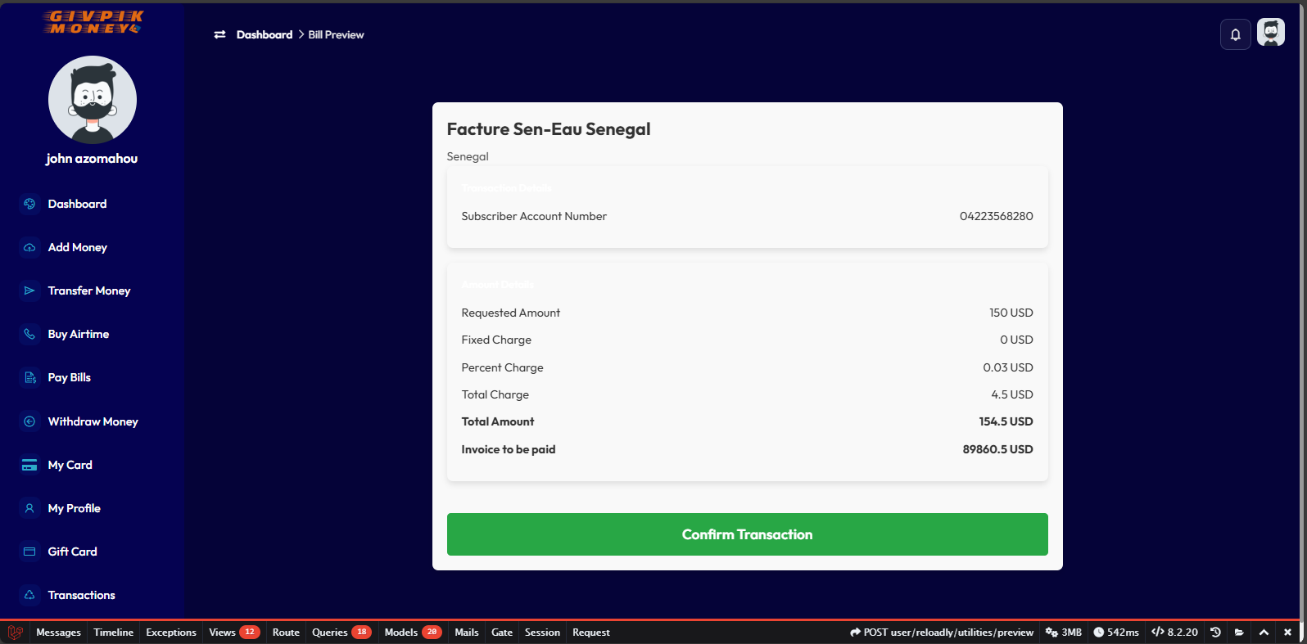1307x644 pixels.
Task: Open the Queries debugbar tab
Action: click(341, 633)
